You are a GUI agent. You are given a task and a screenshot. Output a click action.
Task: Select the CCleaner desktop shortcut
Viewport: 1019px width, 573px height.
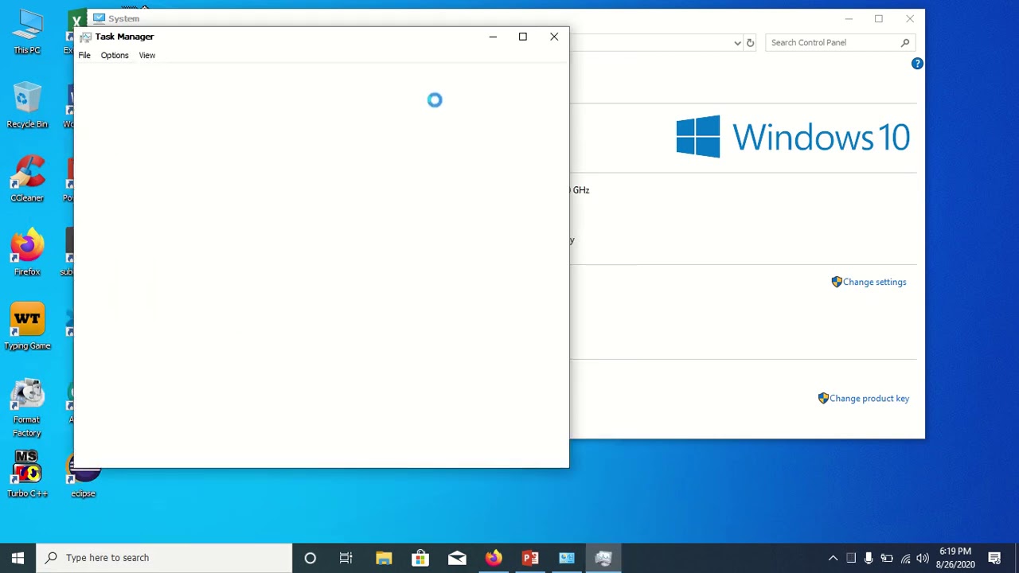point(27,179)
